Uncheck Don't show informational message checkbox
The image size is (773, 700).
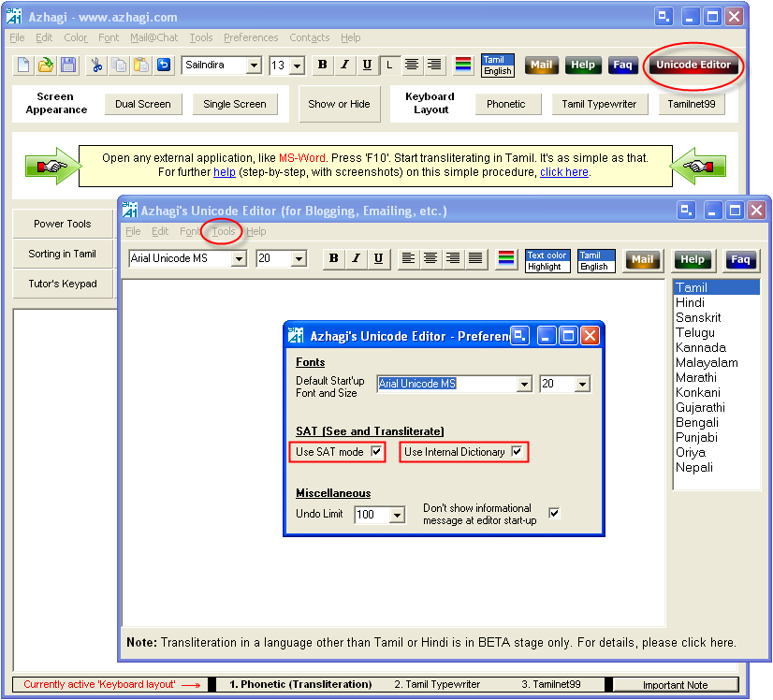pyautogui.click(x=554, y=514)
